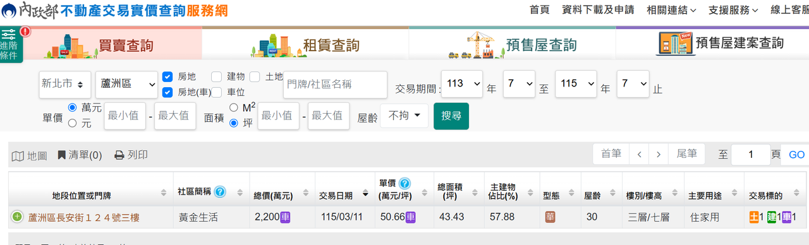Sort by 總面積(坪) column

[x=459, y=189]
